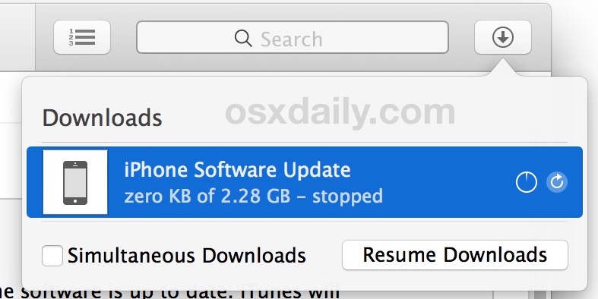598x299 pixels.
Task: Click blank popover area beside Resume Downloads
Action: coord(324,255)
